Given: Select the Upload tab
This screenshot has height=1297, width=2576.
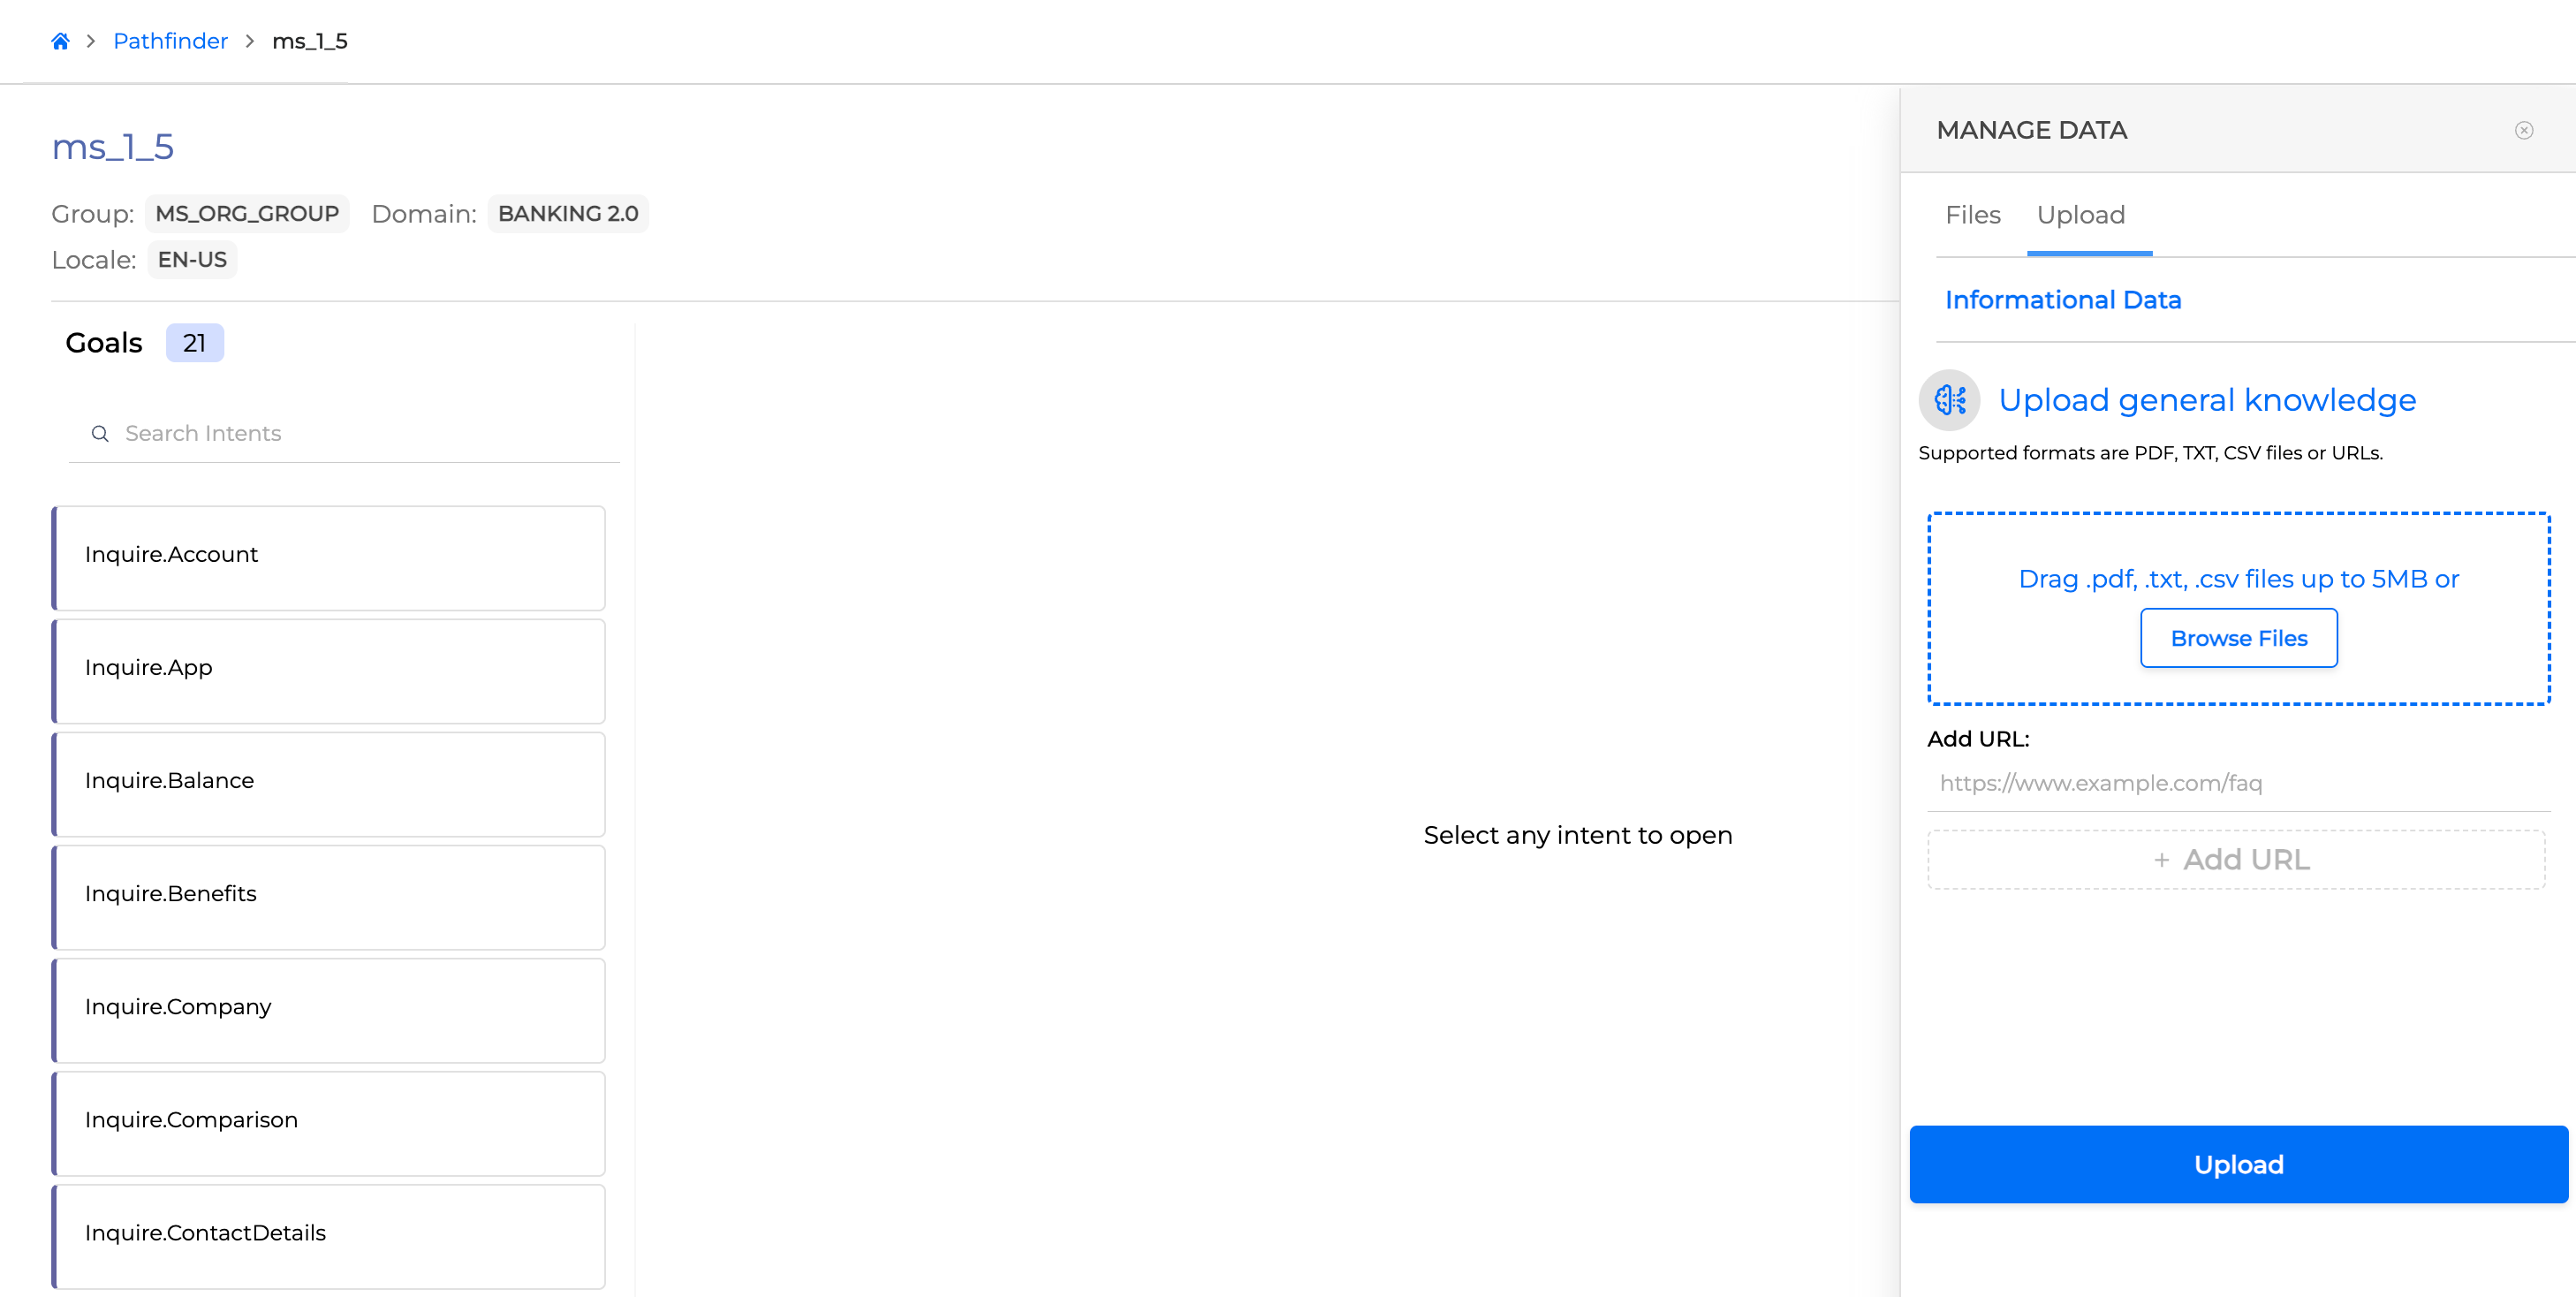Looking at the screenshot, I should click(x=2080, y=215).
